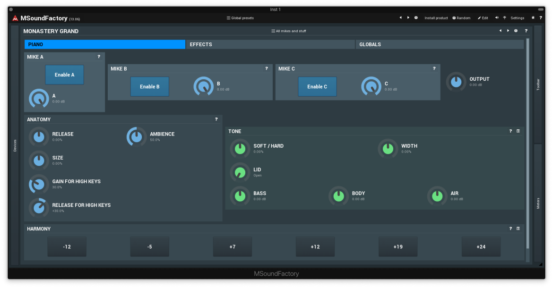
Task: Click the Mike A level knob
Action: tap(39, 98)
